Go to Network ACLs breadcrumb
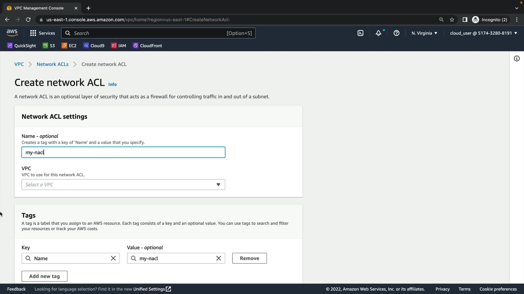The width and height of the screenshot is (524, 294). pos(52,64)
